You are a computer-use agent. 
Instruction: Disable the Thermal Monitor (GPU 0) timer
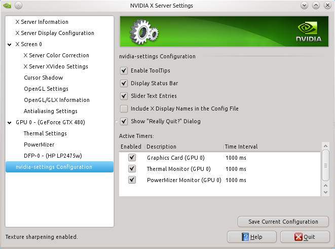[x=132, y=169]
